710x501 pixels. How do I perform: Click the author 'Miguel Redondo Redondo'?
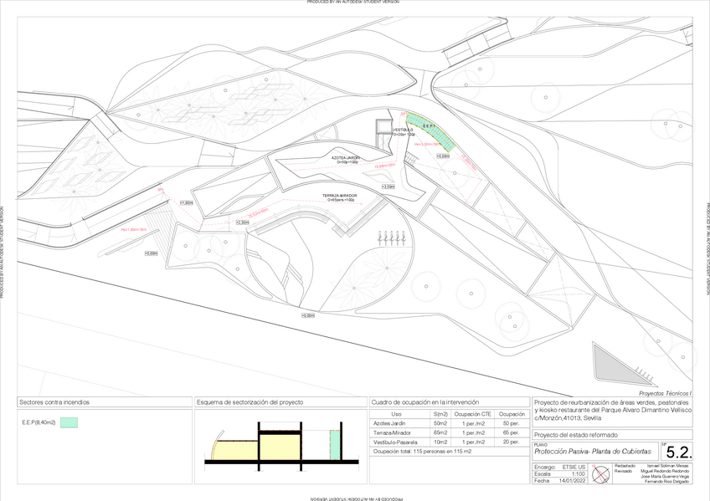pos(665,471)
